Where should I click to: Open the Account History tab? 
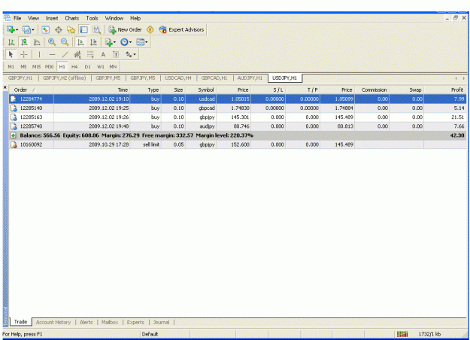[x=53, y=322]
